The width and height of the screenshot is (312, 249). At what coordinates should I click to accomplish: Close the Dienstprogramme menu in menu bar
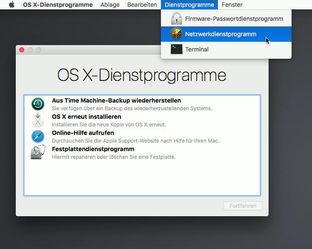tap(189, 5)
